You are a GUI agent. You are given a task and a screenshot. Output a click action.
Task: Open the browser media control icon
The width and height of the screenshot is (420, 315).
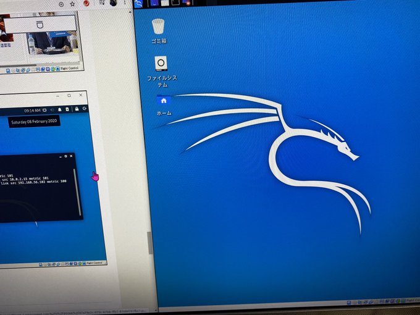(x=101, y=3)
